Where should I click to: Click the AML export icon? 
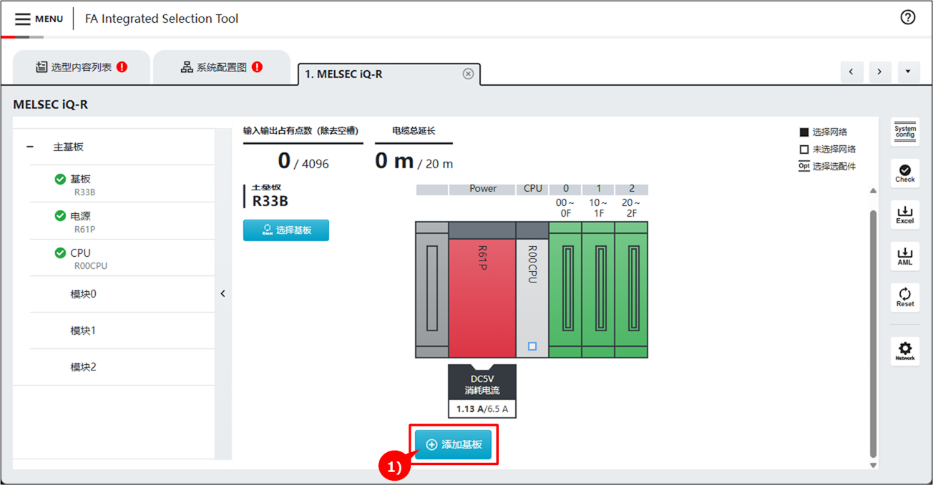905,256
